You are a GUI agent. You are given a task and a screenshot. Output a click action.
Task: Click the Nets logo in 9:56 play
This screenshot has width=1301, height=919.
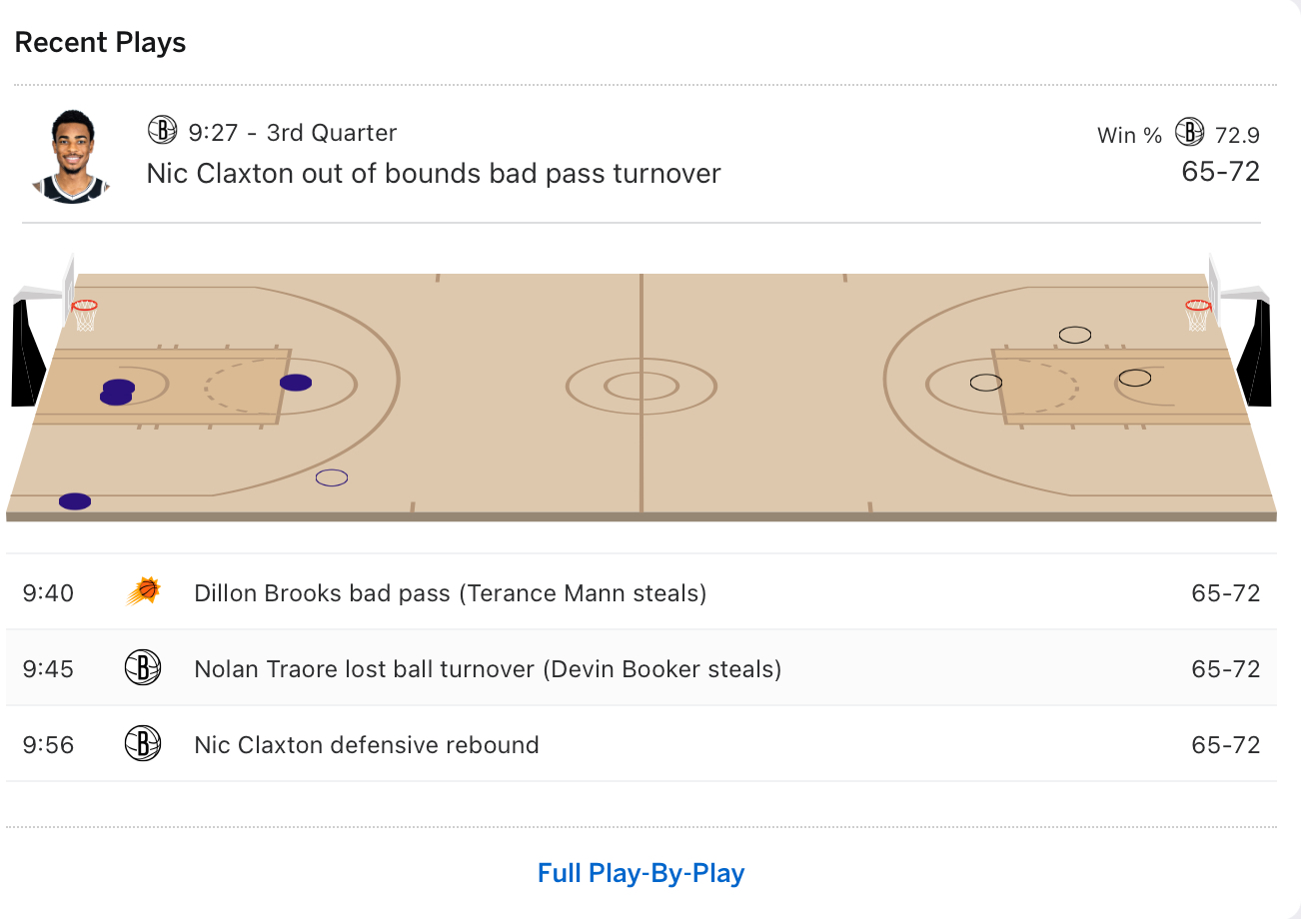pos(143,744)
